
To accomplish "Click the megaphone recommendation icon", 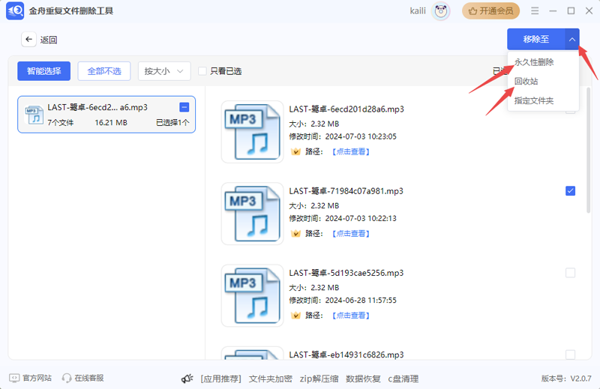I will [x=187, y=379].
